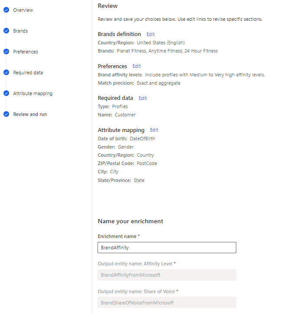This screenshot has height=314, width=284.
Task: Click the Required data step checkmark icon
Action: click(6, 73)
